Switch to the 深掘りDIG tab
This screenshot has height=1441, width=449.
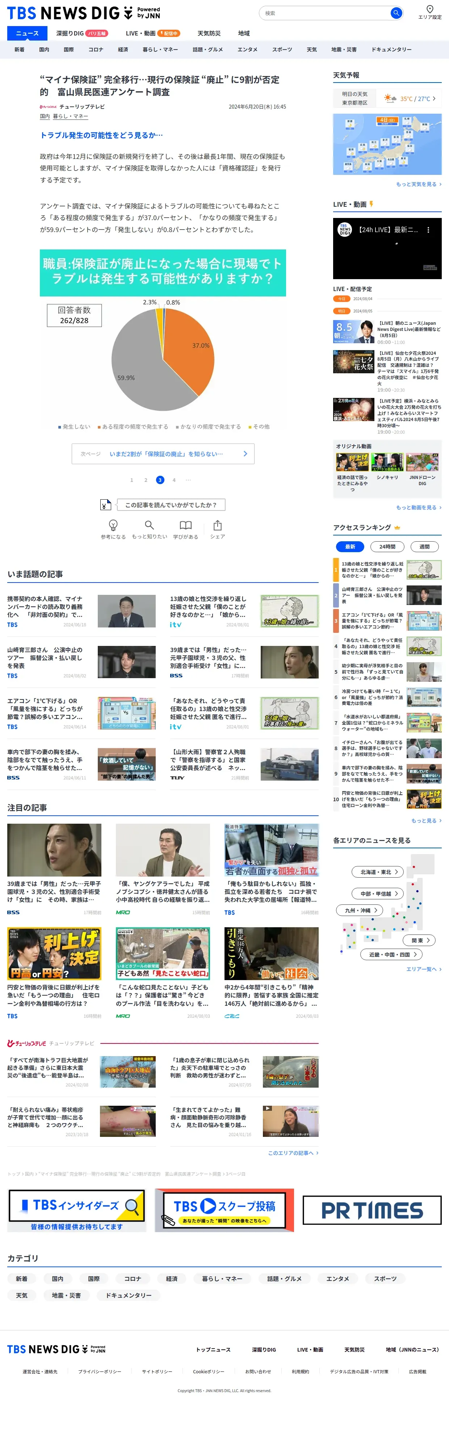point(81,34)
